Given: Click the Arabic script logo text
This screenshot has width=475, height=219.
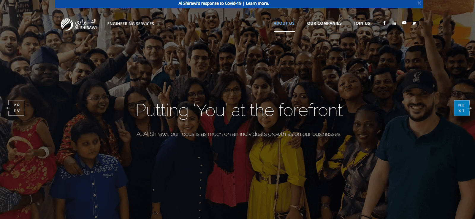Looking at the screenshot, I should (x=85, y=22).
